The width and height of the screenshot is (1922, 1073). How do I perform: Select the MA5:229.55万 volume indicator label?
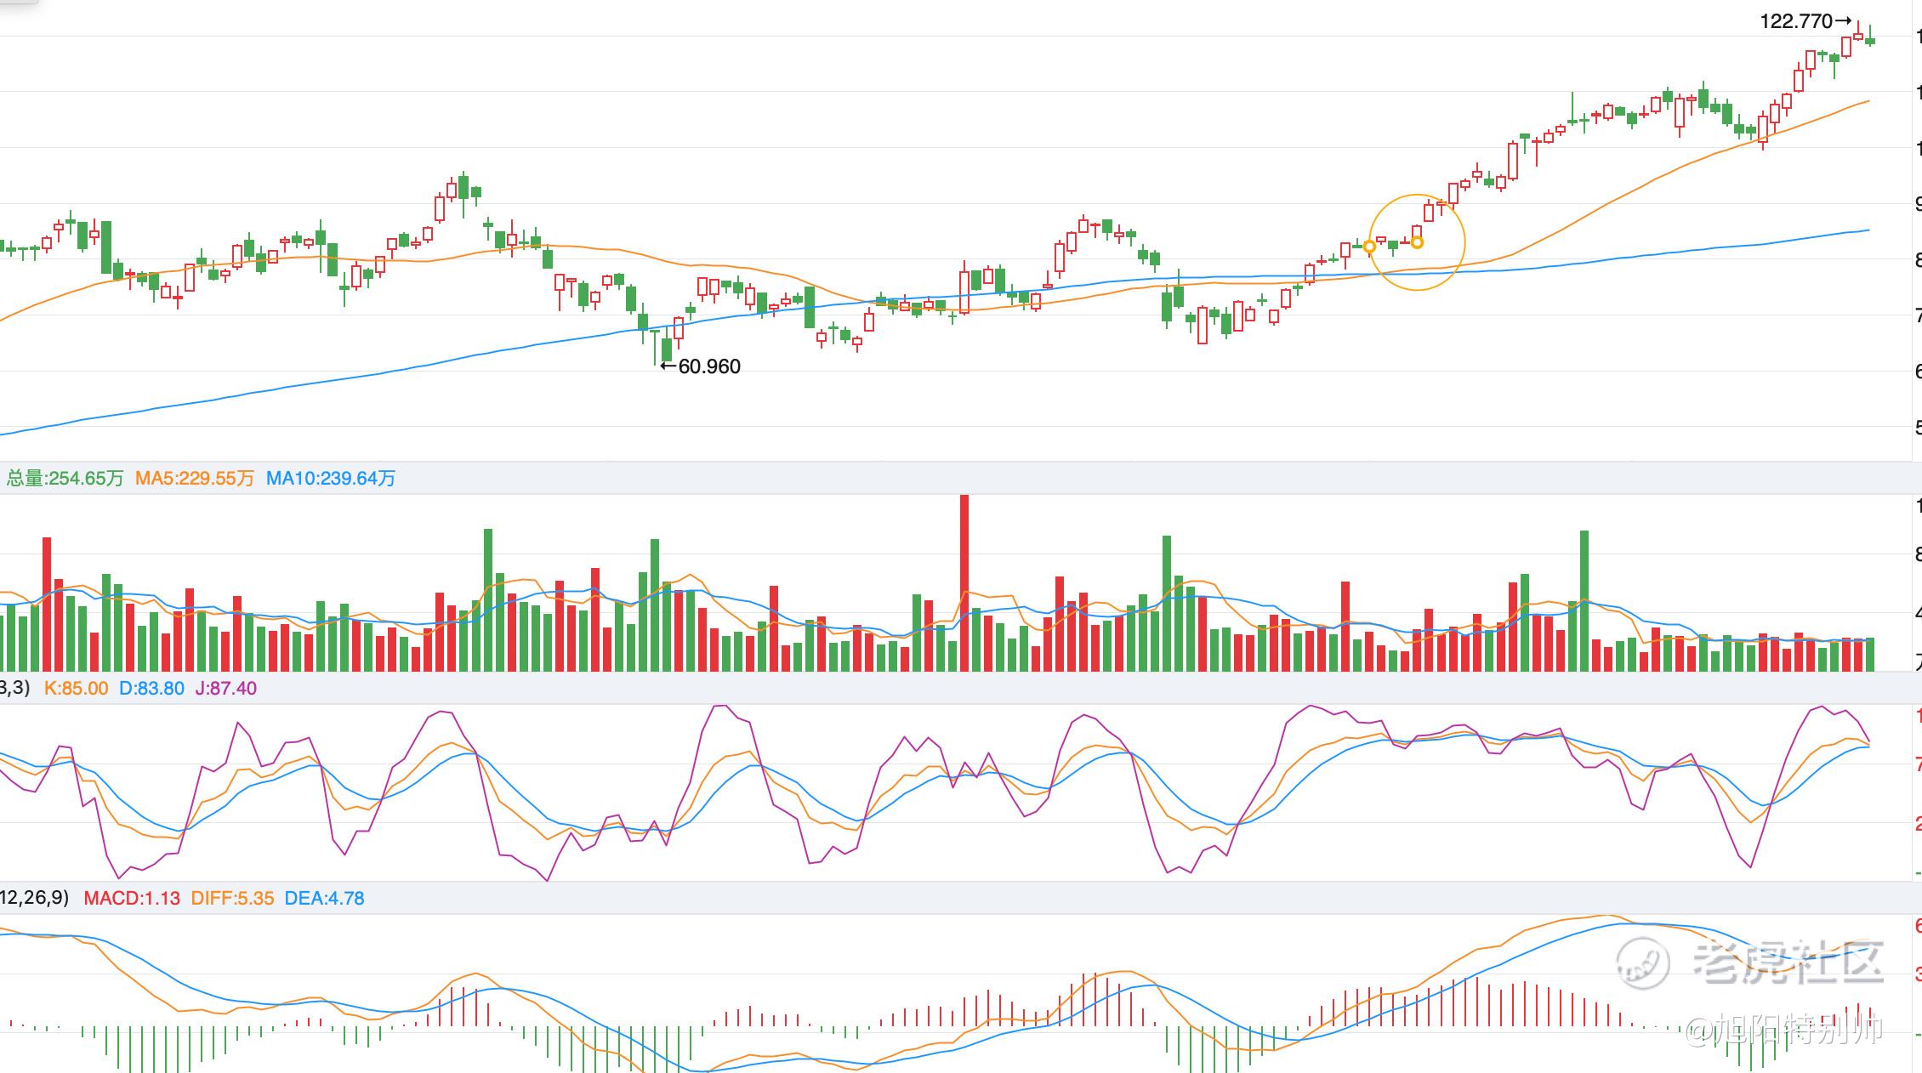tap(195, 479)
